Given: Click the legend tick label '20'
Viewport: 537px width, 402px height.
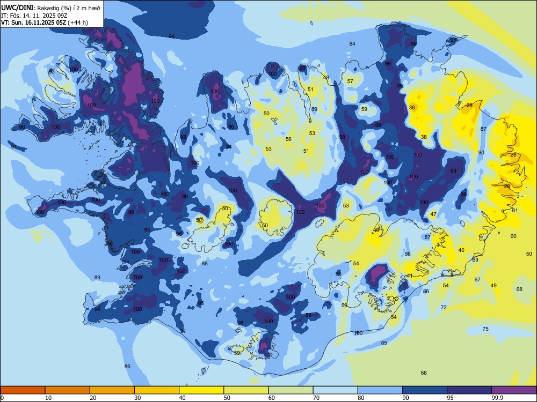Looking at the screenshot, I should pyautogui.click(x=93, y=398).
